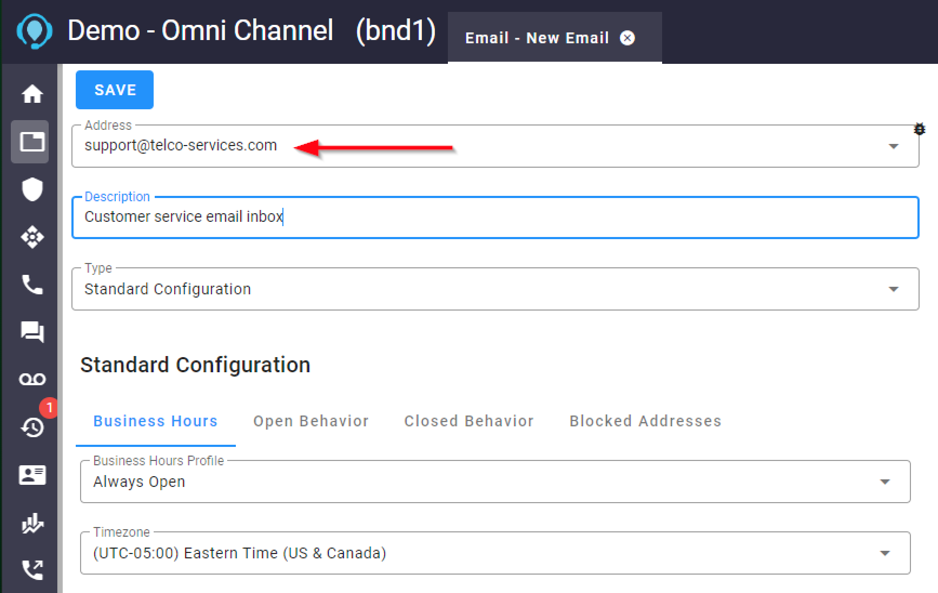938x593 pixels.
Task: Open the Timezone dropdown arrow
Action: (885, 553)
